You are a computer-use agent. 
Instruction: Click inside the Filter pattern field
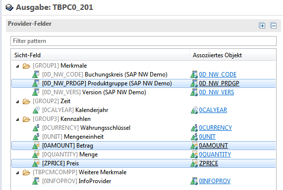[x=143, y=41]
